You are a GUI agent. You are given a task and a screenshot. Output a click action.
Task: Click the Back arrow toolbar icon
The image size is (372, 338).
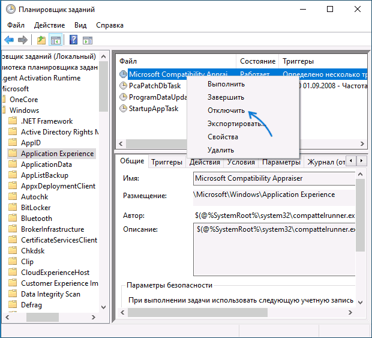click(x=9, y=40)
